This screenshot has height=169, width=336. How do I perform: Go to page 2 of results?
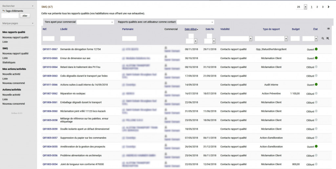coord(317,7)
